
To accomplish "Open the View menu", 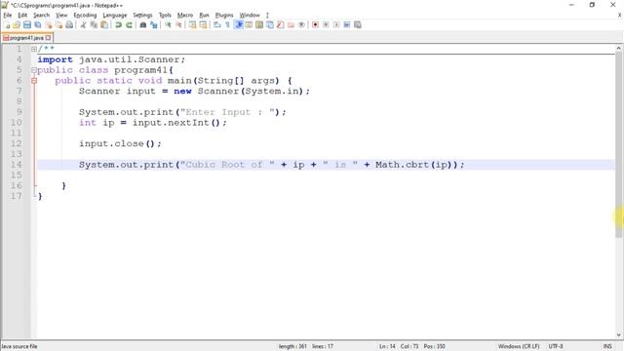I will [61, 16].
